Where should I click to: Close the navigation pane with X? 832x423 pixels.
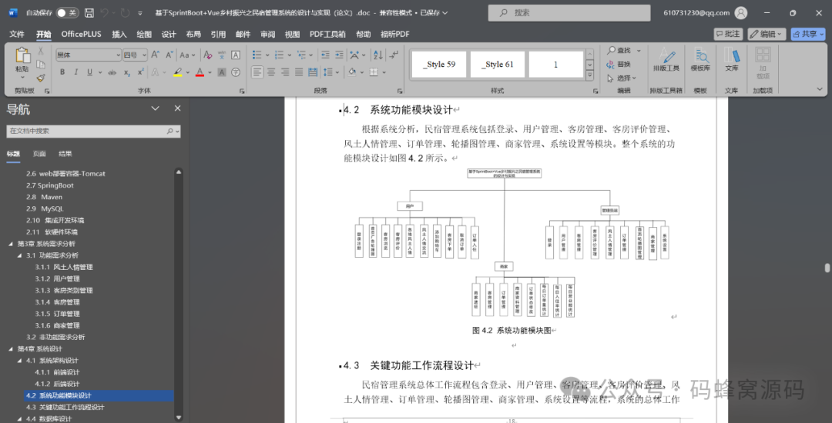point(178,108)
